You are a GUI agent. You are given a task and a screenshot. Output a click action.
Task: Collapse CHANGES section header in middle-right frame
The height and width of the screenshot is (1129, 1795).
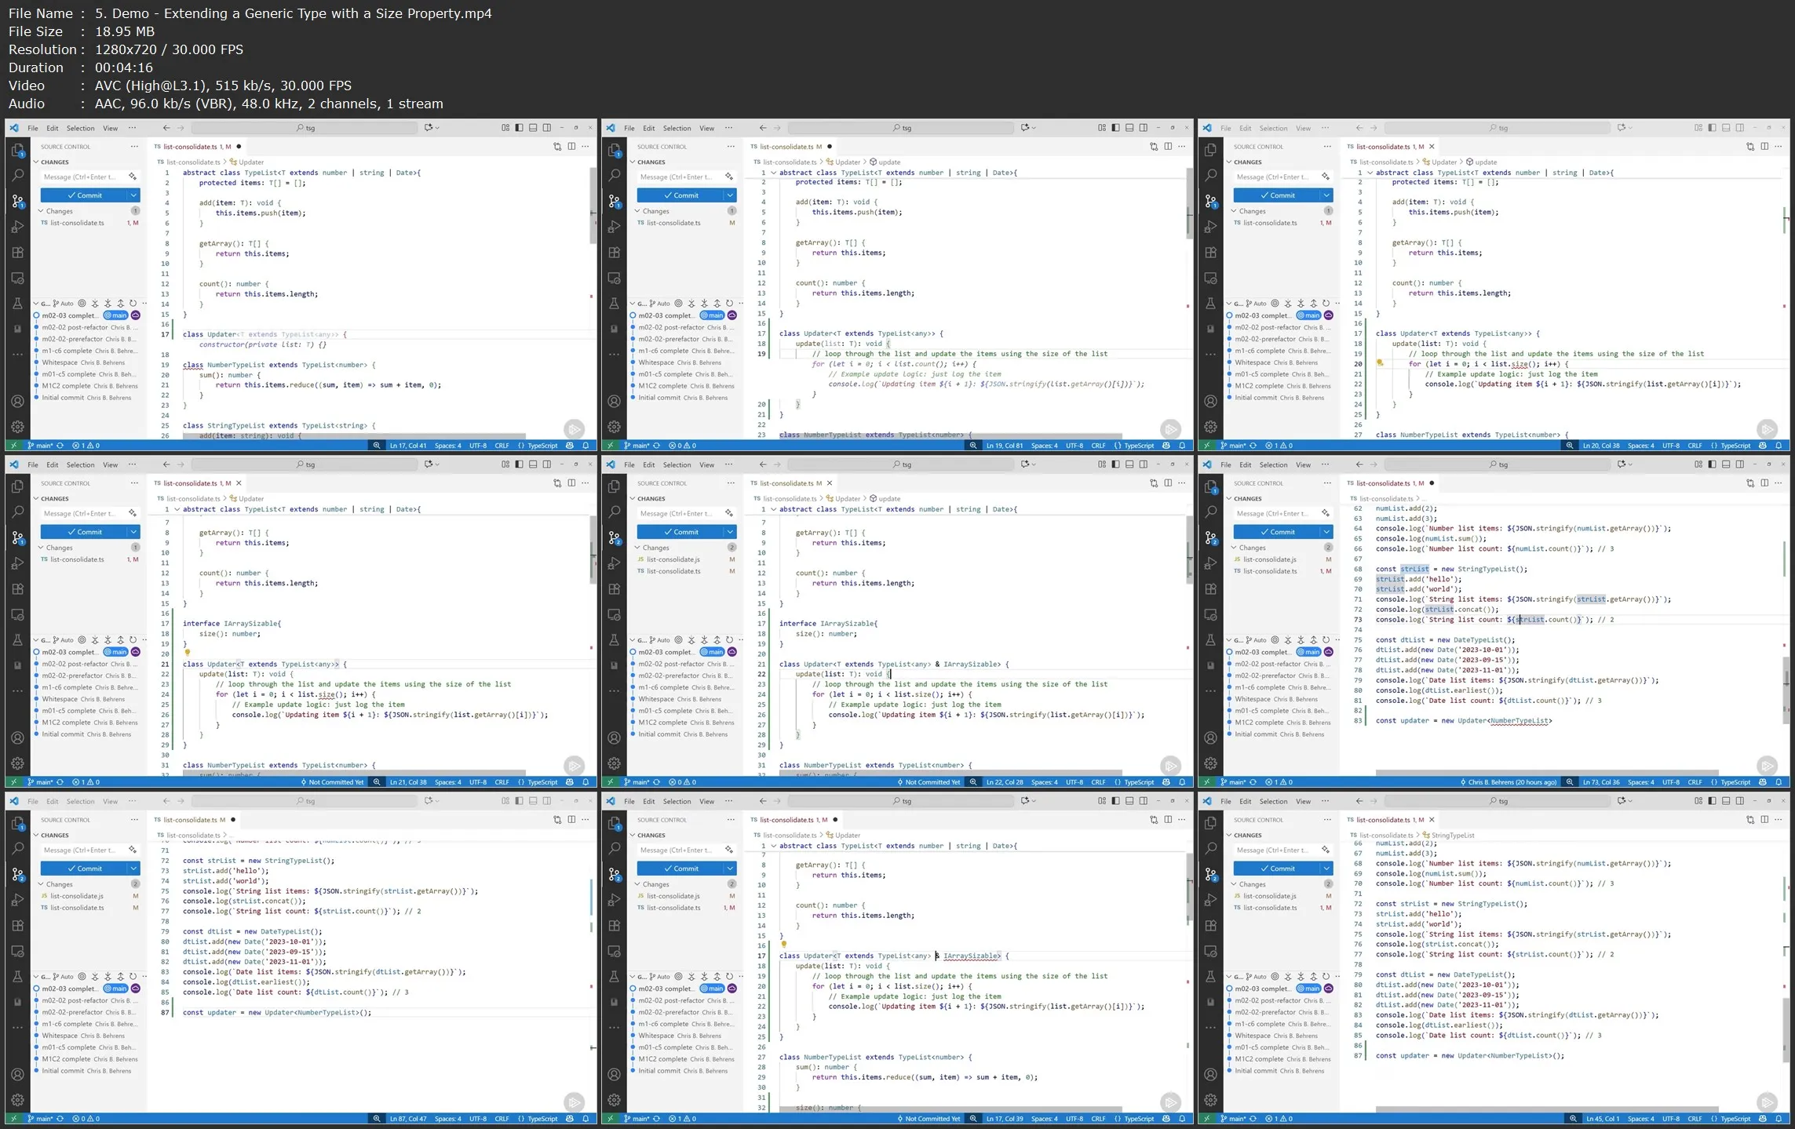click(x=1247, y=499)
